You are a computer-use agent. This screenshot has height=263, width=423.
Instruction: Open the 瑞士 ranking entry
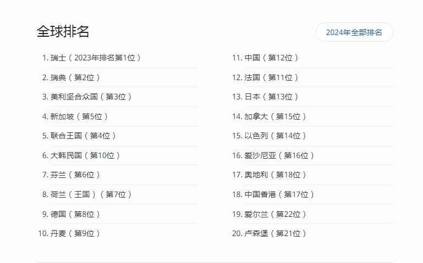[x=96, y=58]
